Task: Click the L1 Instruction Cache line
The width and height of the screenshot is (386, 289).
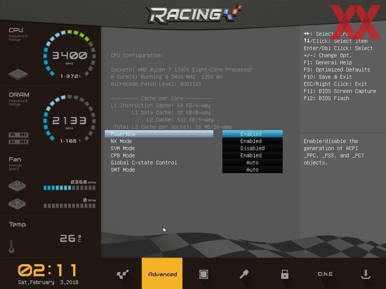Action: [x=160, y=105]
